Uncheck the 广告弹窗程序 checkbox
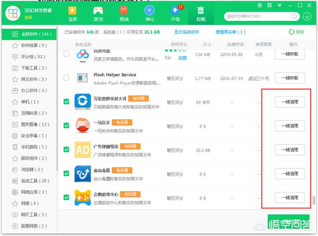The image size is (318, 236). (67, 150)
